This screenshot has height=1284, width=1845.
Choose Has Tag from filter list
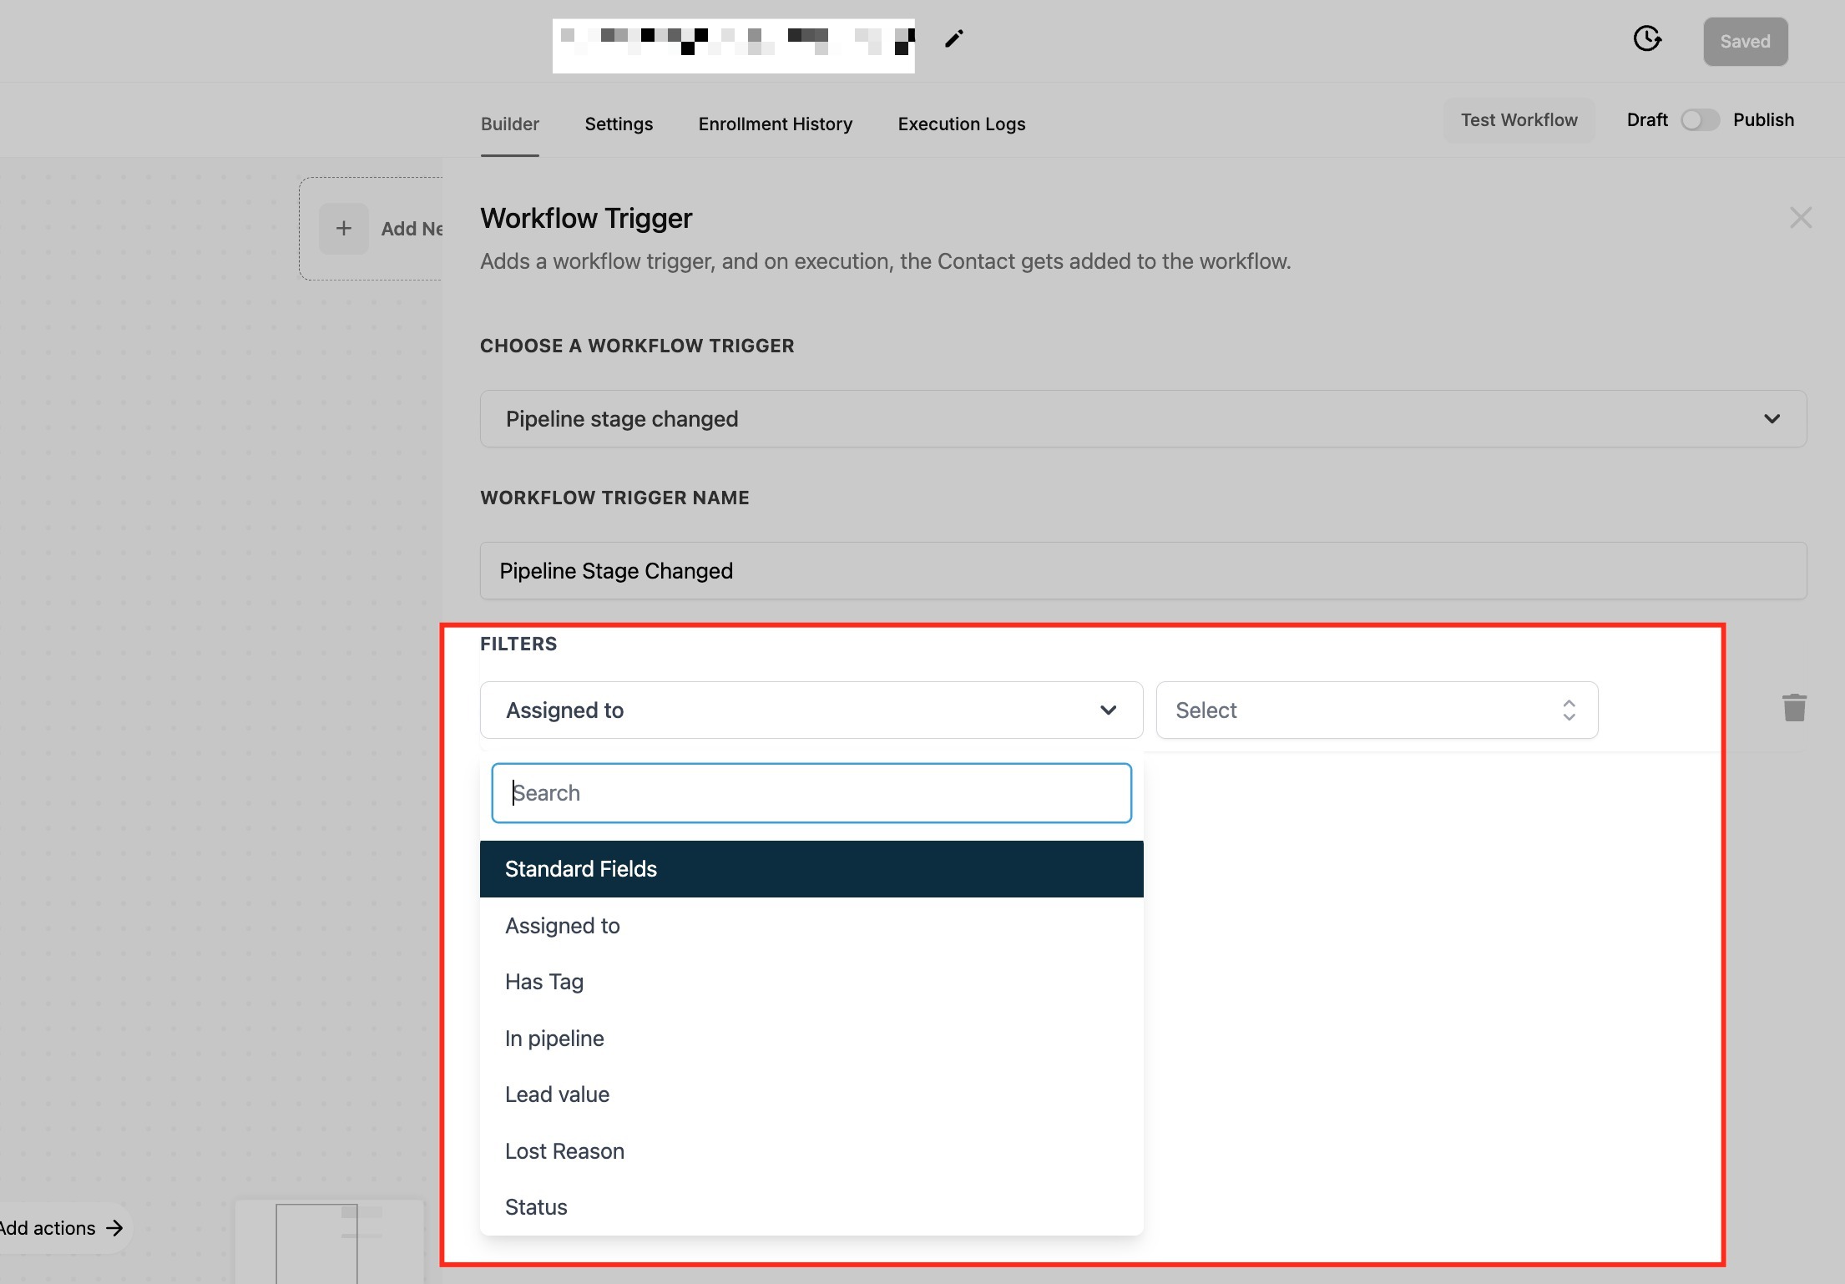coord(544,982)
